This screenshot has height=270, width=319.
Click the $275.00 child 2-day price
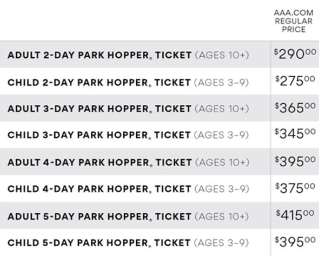[295, 81]
